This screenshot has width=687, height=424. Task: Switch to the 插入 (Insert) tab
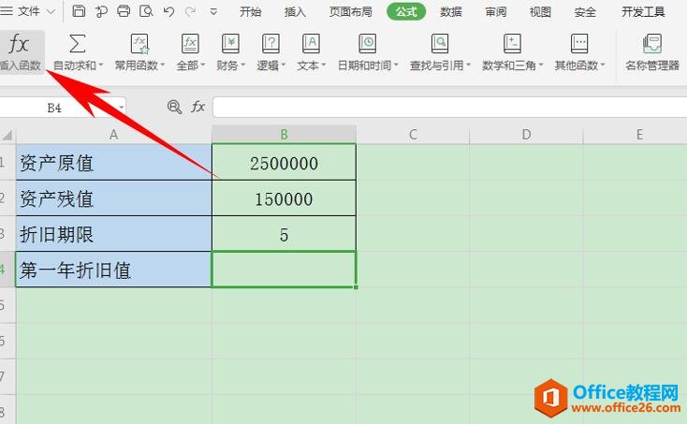coord(295,12)
